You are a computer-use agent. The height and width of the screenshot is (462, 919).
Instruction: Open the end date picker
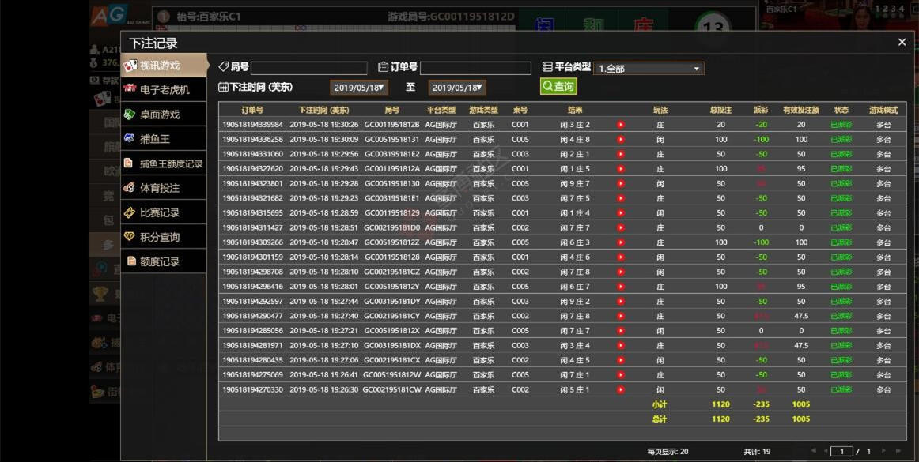coord(457,88)
